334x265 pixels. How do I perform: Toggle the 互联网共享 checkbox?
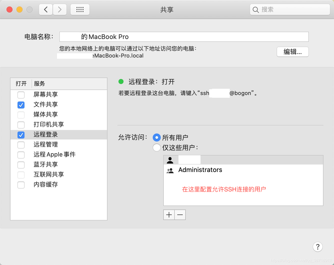(21, 175)
